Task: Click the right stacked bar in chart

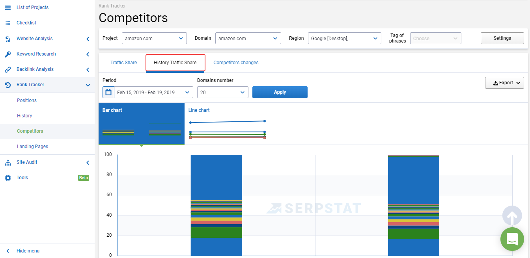Action: click(414, 205)
